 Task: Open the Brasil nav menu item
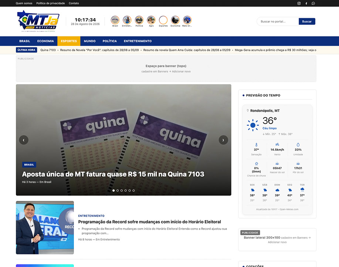click(x=25, y=41)
